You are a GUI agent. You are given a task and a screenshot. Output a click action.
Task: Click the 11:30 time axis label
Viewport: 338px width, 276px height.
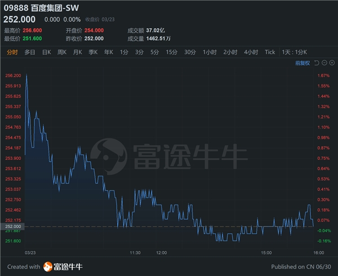[x=135, y=253]
